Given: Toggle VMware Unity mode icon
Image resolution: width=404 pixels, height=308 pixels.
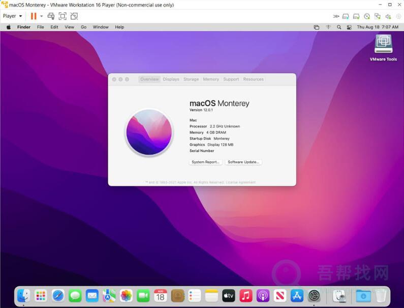Looking at the screenshot, I should coord(74,16).
